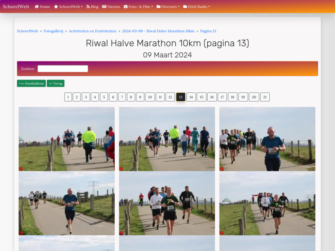335x251 pixels.
Task: Open close-up photo of runner with bib 651
Action: (267, 139)
